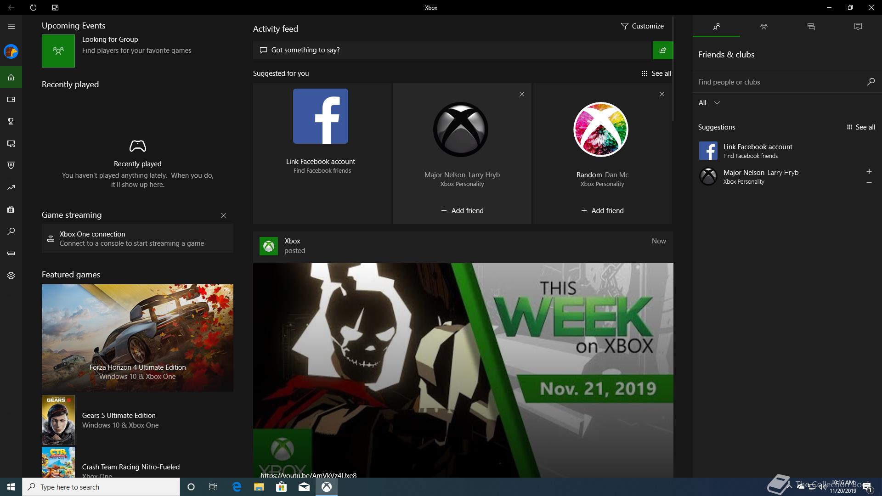This screenshot has height=496, width=882.
Task: Add Major Nelson as a friend
Action: [462, 211]
